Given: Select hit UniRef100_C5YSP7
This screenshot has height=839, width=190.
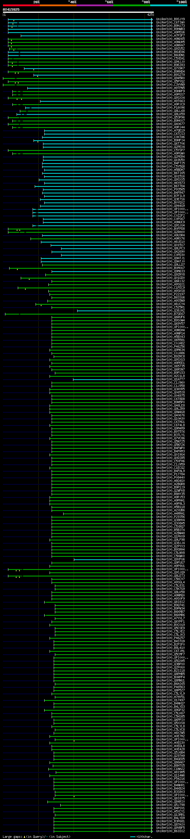Looking at the screenshot, I should [x=170, y=150].
